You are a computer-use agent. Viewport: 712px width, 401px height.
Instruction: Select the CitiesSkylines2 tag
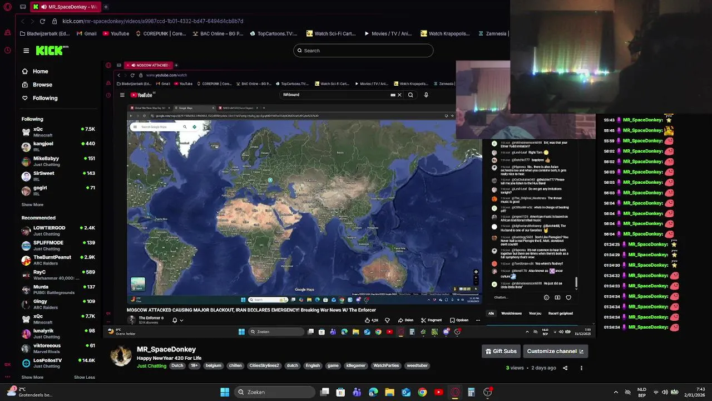[264, 366]
